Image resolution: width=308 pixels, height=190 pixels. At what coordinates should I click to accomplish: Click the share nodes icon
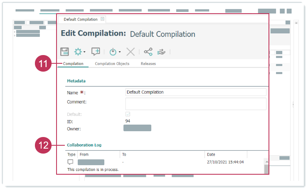pyautogui.click(x=148, y=52)
